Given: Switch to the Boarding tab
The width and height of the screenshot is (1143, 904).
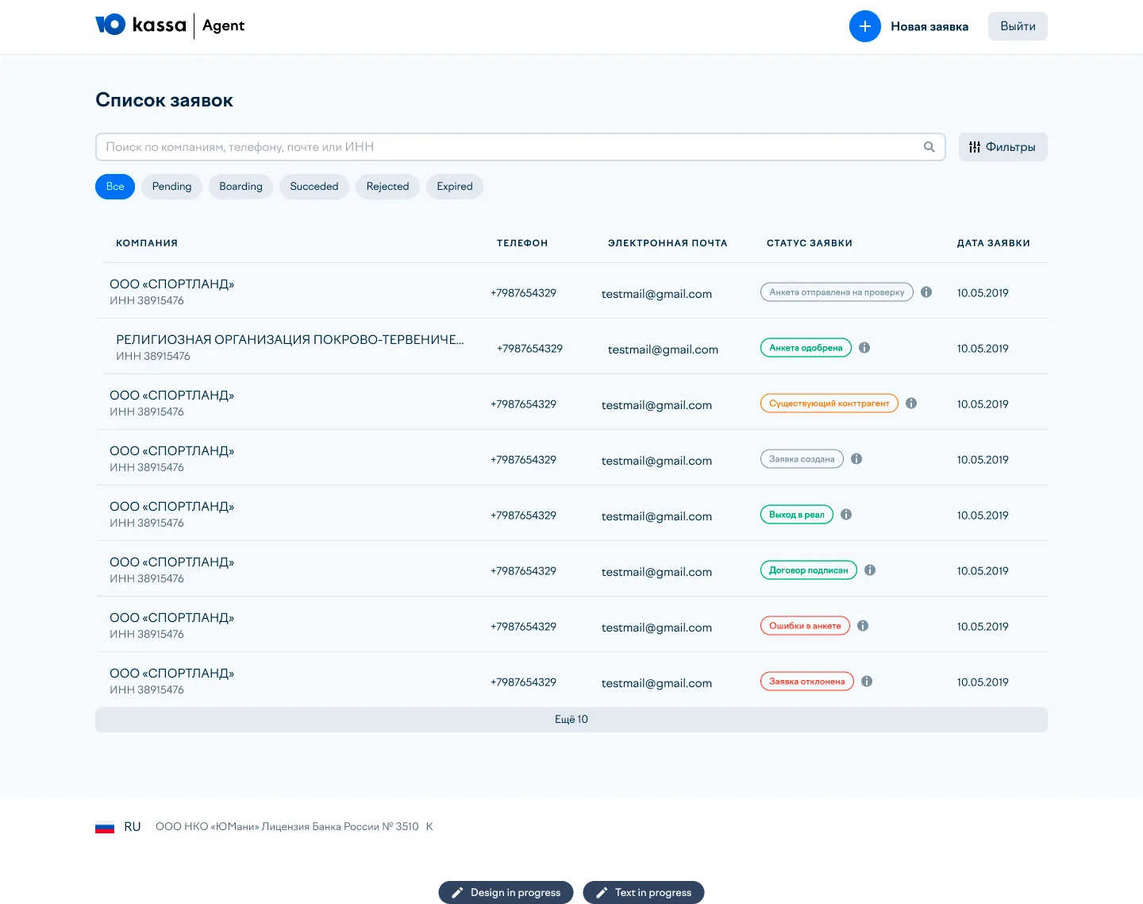Looking at the screenshot, I should point(241,187).
